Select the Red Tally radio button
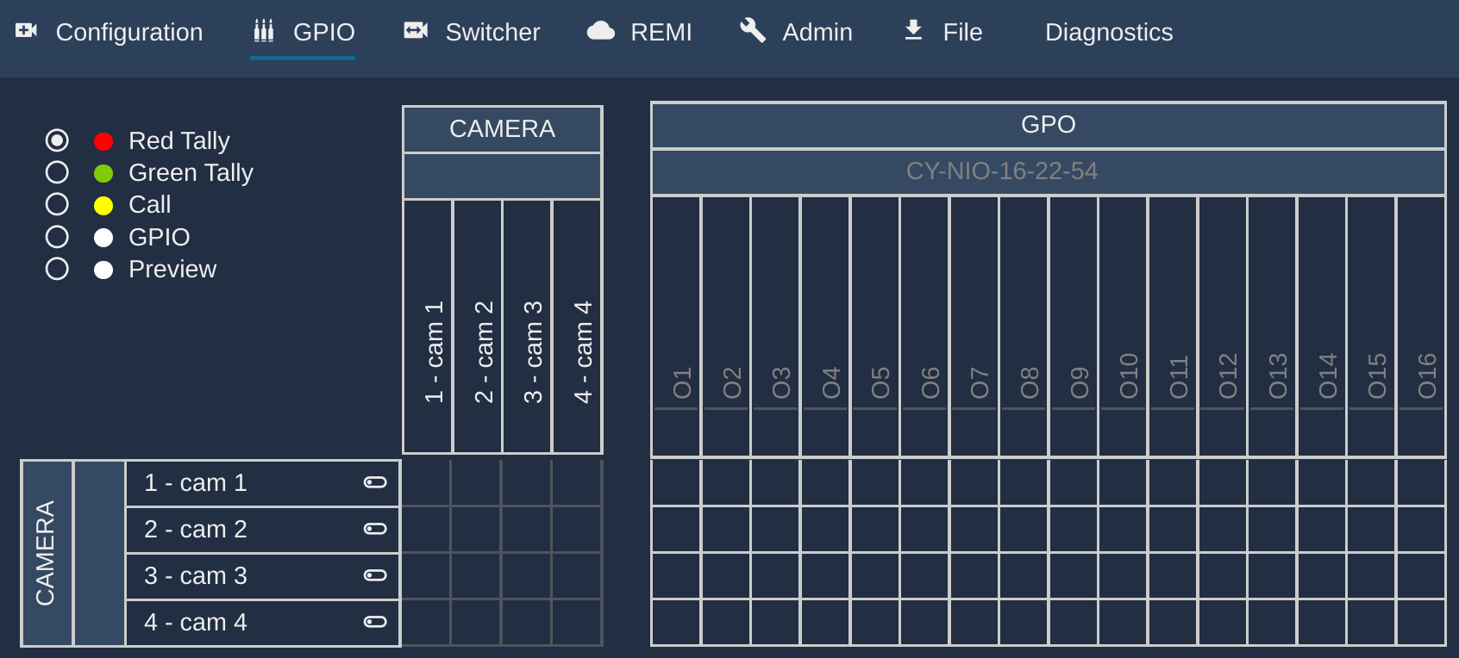This screenshot has height=658, width=1459. pyautogui.click(x=57, y=140)
